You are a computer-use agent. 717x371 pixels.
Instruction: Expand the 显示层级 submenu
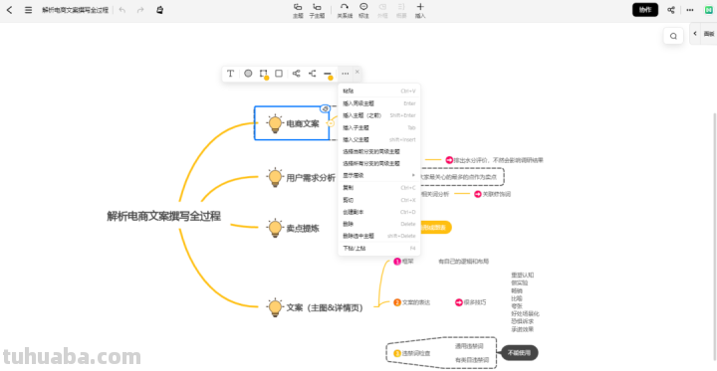[379, 175]
